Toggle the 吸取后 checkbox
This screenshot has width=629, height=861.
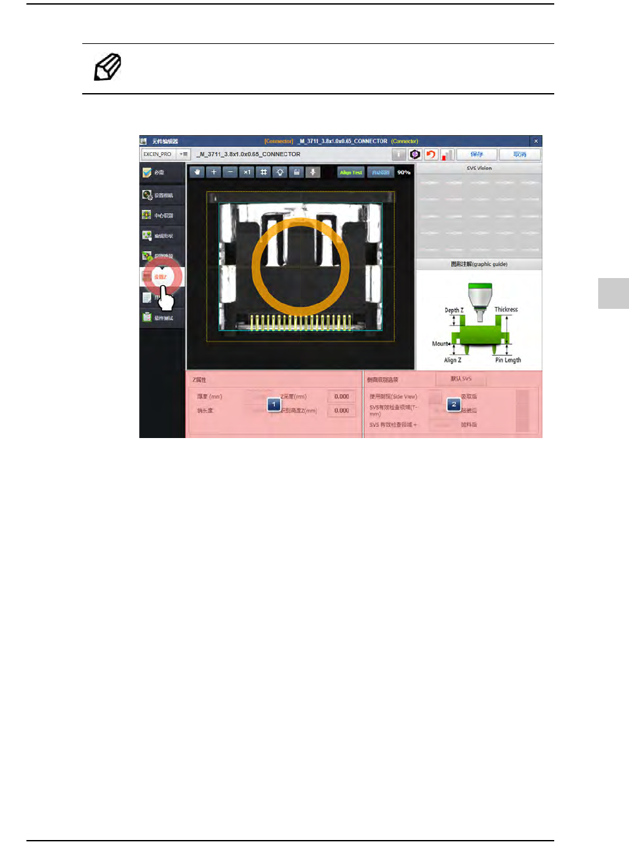click(522, 396)
